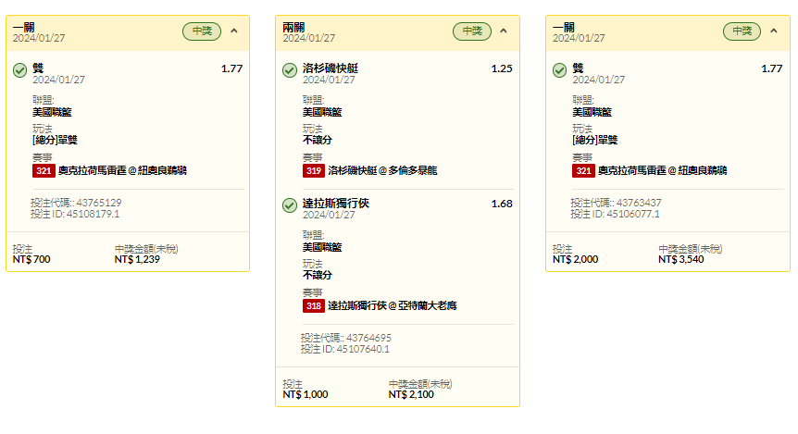This screenshot has width=798, height=434.
Task: Click the 中獎 badge on first card
Action: [x=202, y=31]
